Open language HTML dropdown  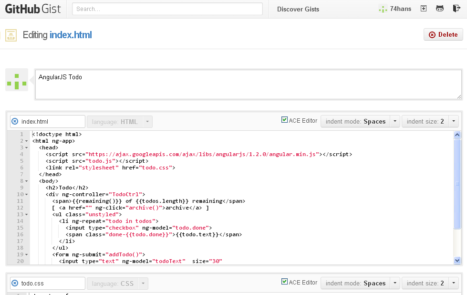(x=120, y=122)
